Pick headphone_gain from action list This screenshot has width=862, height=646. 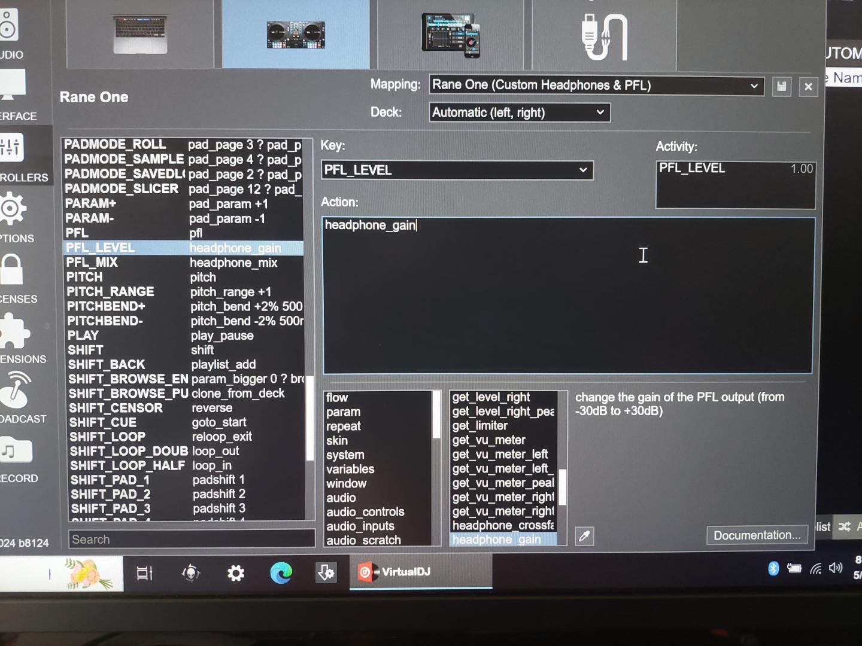coord(503,540)
